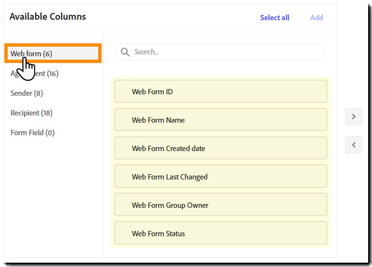Viewport: 372px width, 267px height.
Task: Click the Web Form Status label text
Action: coord(158,233)
